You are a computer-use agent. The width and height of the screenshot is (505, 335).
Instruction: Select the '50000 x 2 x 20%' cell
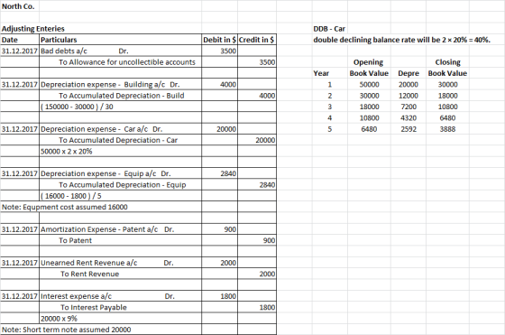click(x=121, y=151)
